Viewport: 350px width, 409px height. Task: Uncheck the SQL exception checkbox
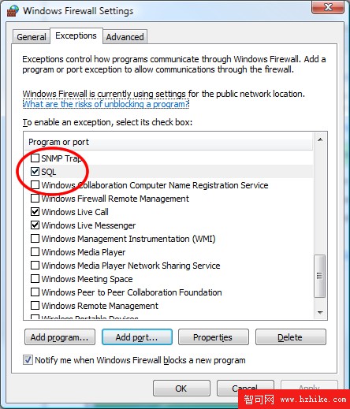[35, 172]
